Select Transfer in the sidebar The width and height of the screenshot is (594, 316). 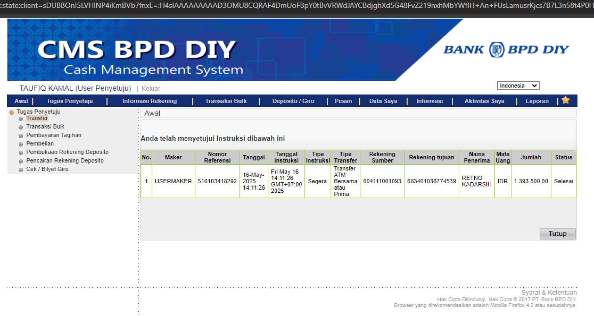point(37,118)
